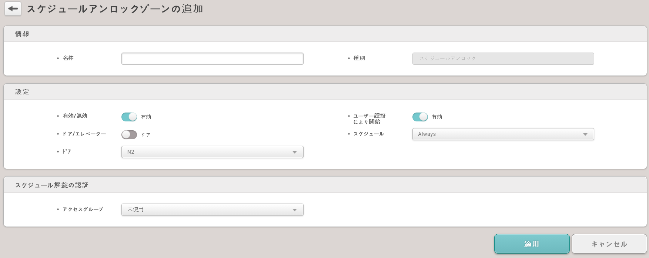Click the スケジュールアンロックゾーンの追加 page title
Viewport: 649px width, 258px height.
click(x=115, y=9)
